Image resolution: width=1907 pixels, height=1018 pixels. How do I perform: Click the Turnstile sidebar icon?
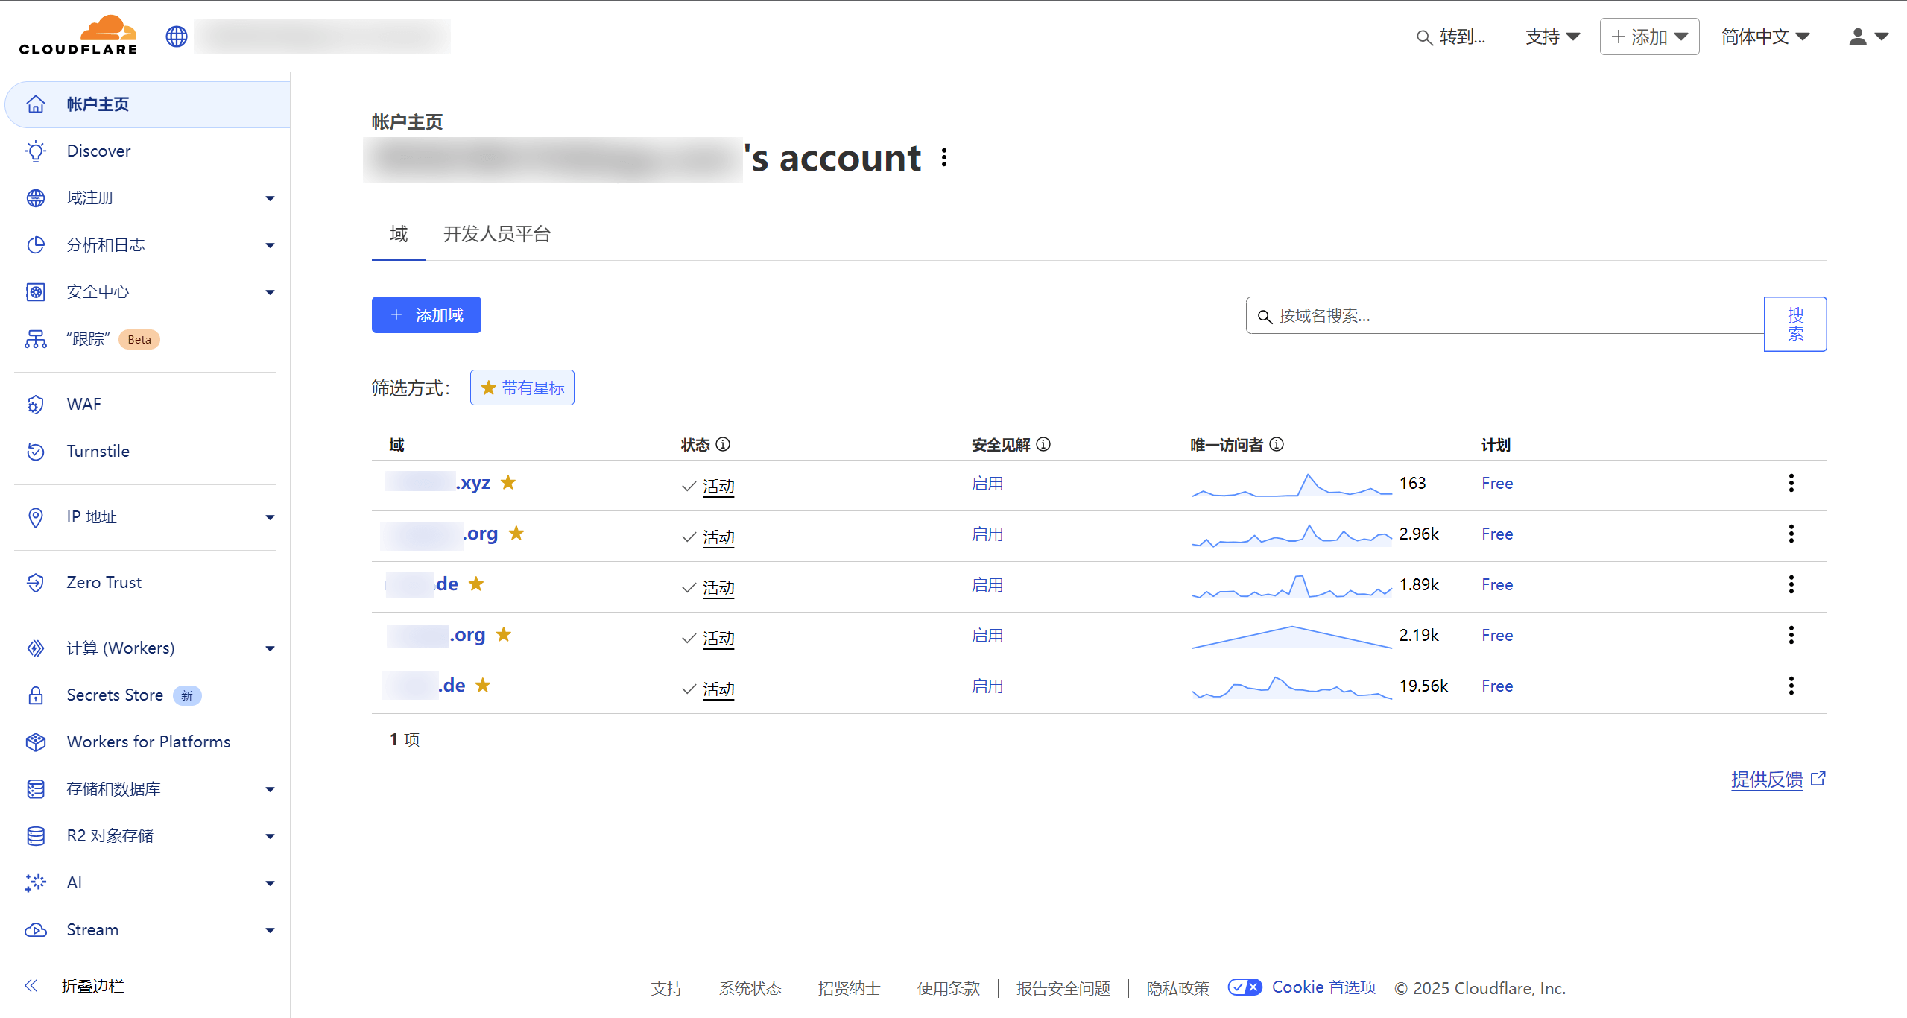pos(35,452)
